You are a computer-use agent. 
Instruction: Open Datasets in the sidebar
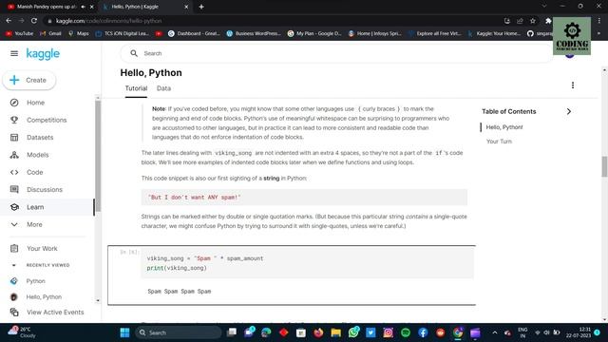[x=40, y=138]
